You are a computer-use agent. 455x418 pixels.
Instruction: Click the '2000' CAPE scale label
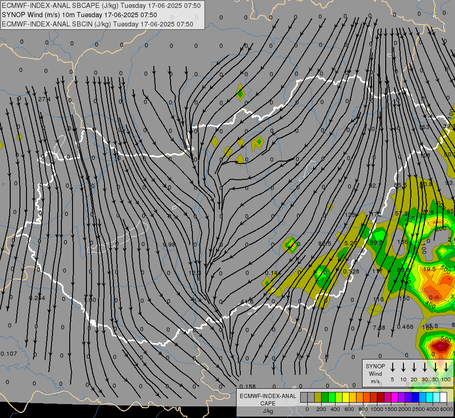(x=404, y=409)
